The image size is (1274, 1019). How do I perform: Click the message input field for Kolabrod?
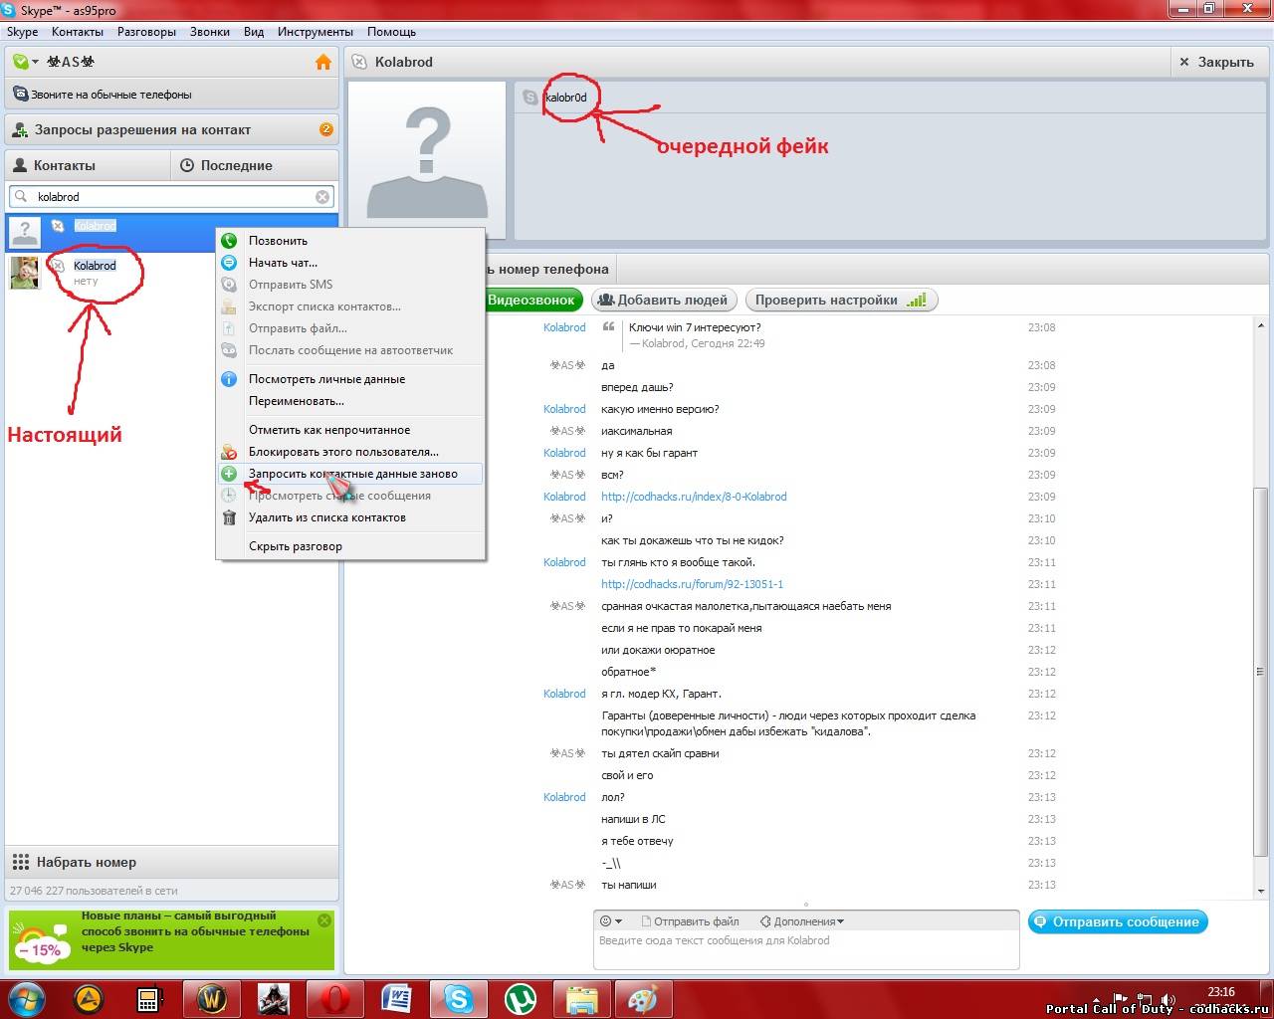click(x=806, y=950)
